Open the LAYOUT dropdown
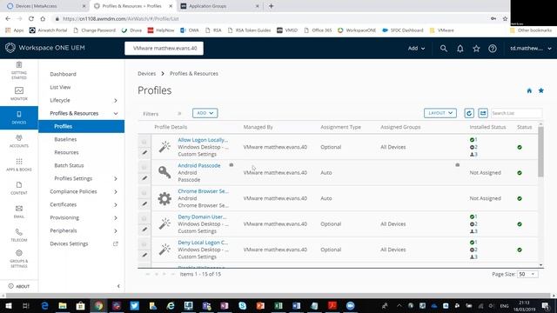The width and height of the screenshot is (557, 313). [440, 113]
